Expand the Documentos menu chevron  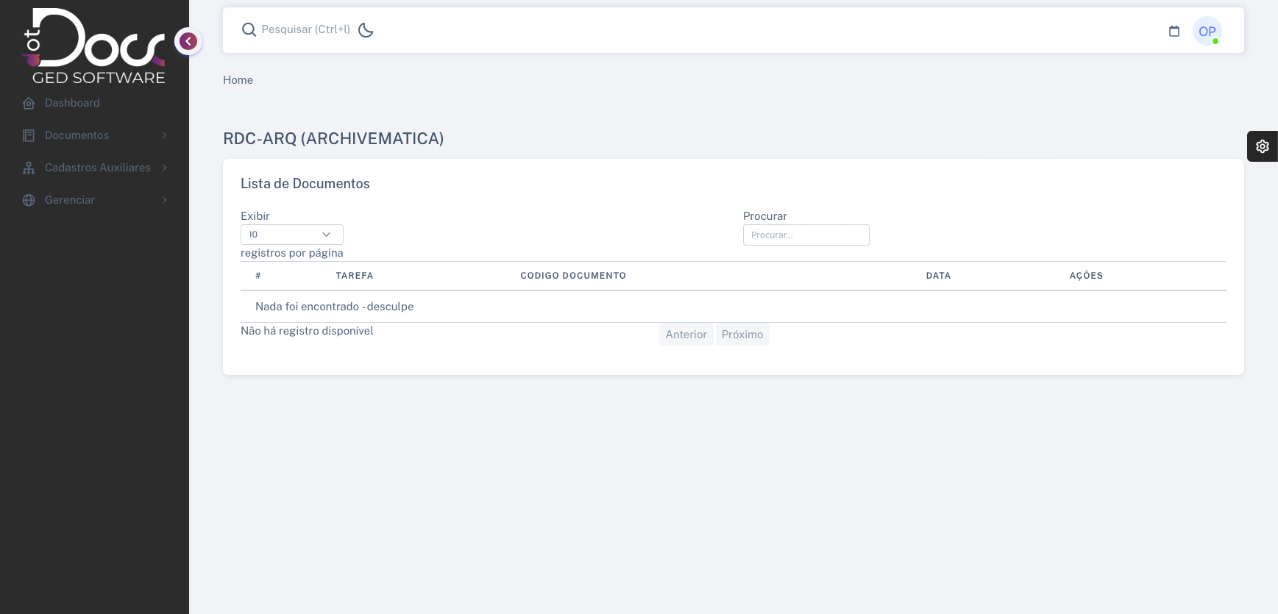164,135
